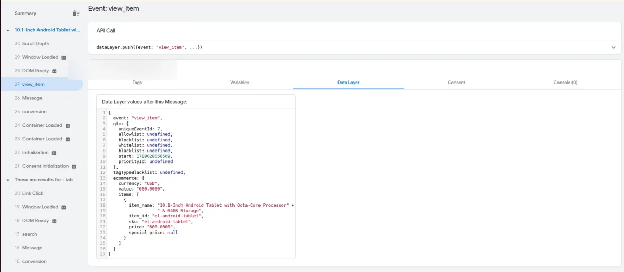Click the 'Data Layer values after this Message:' header
The image size is (624, 272).
[x=145, y=102]
